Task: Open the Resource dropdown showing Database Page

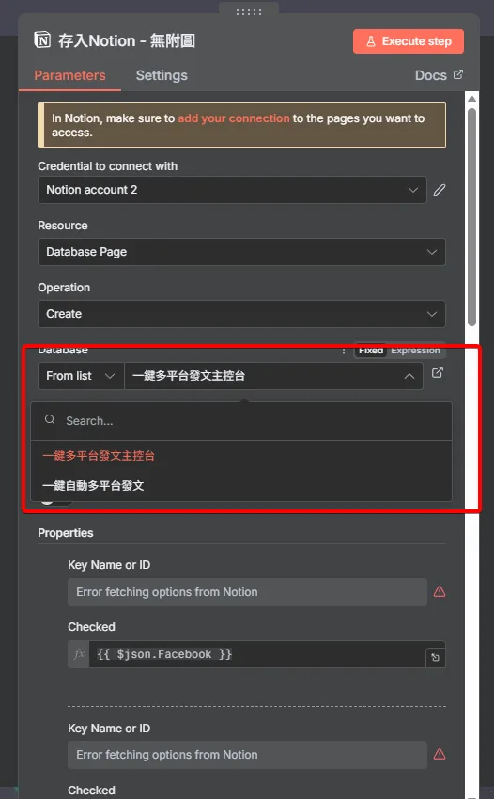Action: (241, 252)
